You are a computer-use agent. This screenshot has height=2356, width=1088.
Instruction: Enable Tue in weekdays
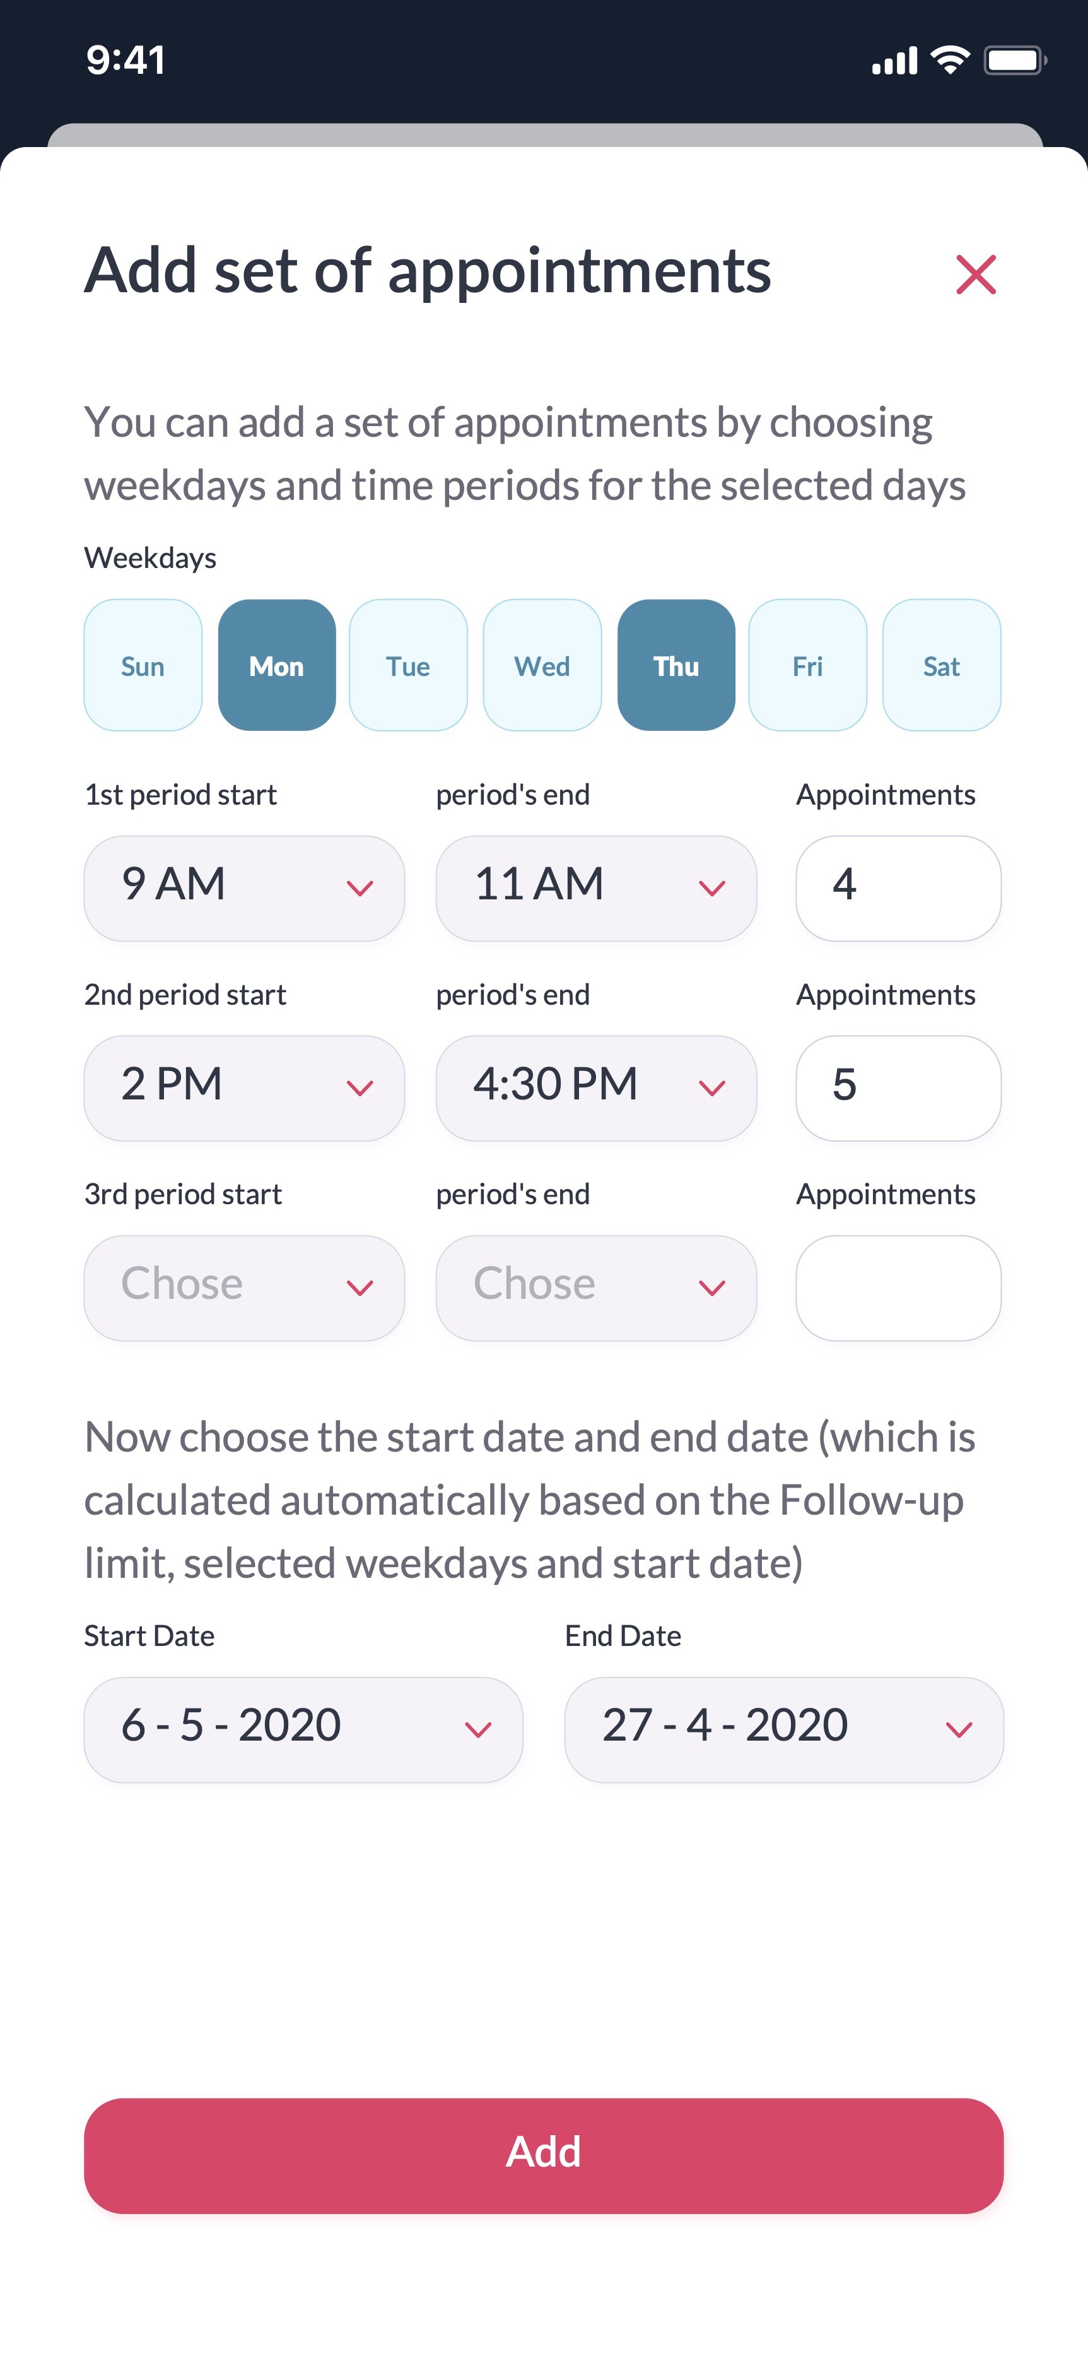(x=408, y=665)
